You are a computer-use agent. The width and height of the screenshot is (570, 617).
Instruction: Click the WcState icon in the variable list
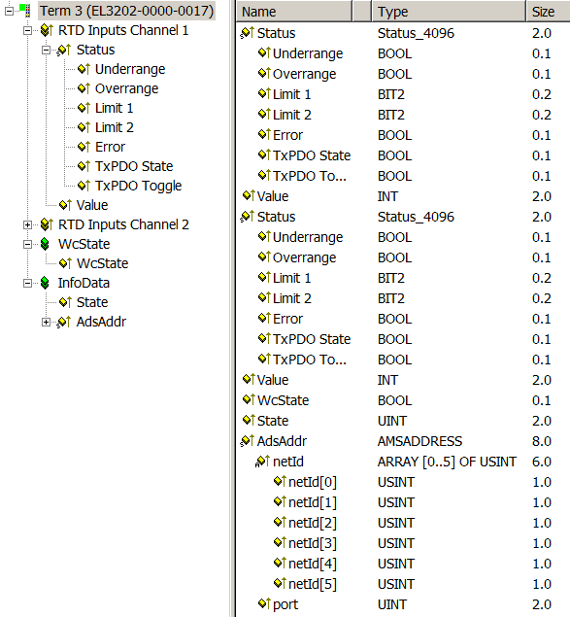click(249, 399)
